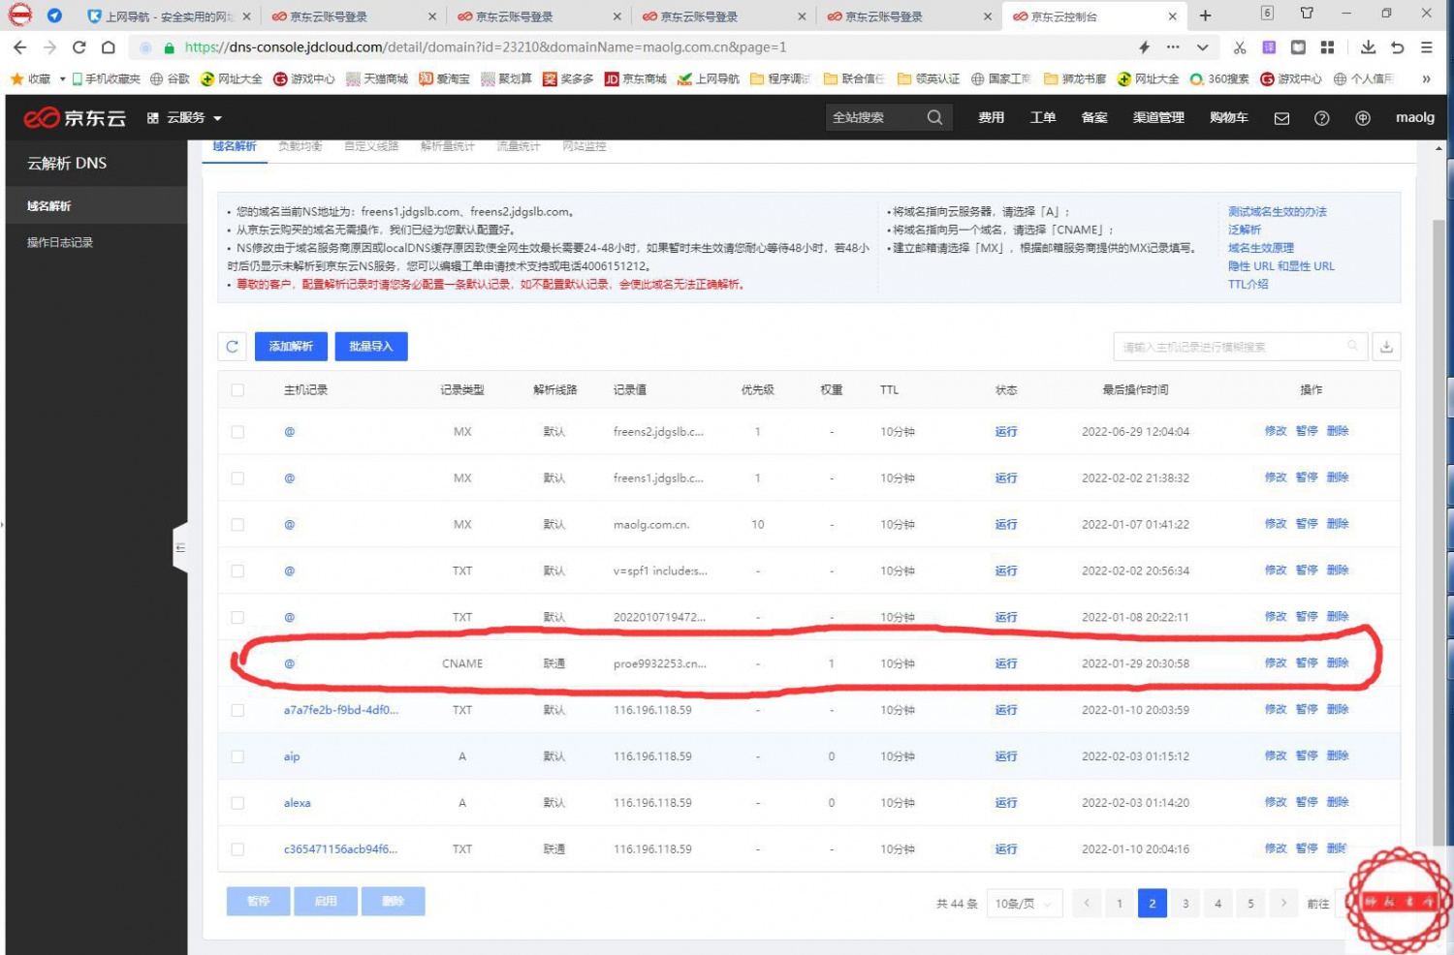
Task: Check the box for the c365471156acb94f6 TXT record
Action: [x=237, y=849]
